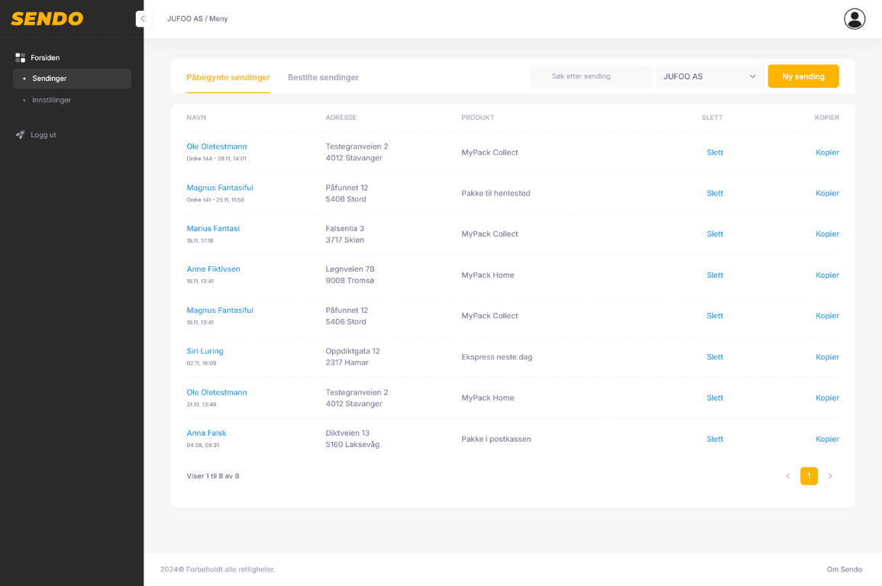Delete the Siri Luring shipment
Viewport: 882px width, 586px height.
pos(714,357)
